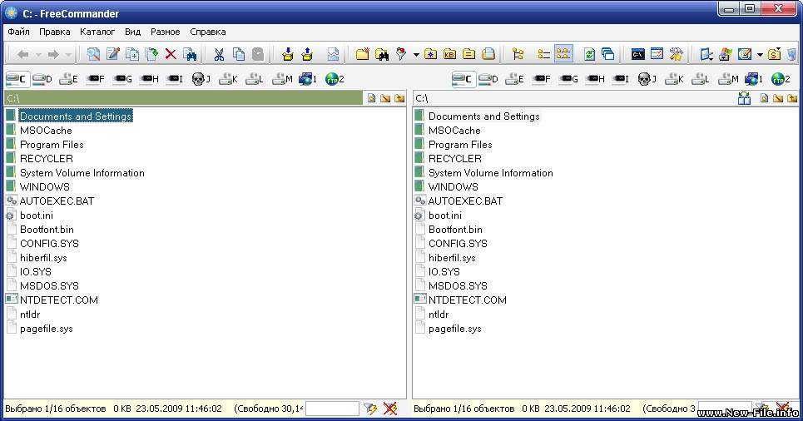Select the WINDOWS folder in left panel

(x=44, y=187)
